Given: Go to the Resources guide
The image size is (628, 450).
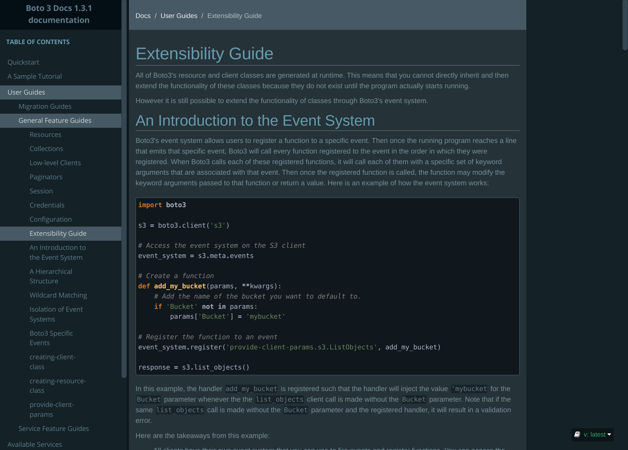Looking at the screenshot, I should [x=45, y=134].
